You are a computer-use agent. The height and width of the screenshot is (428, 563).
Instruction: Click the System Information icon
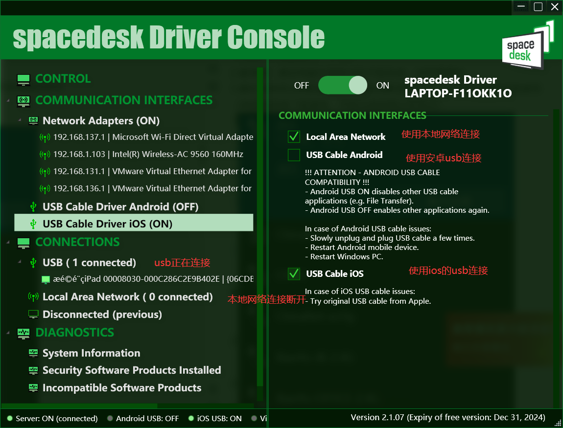tap(33, 353)
